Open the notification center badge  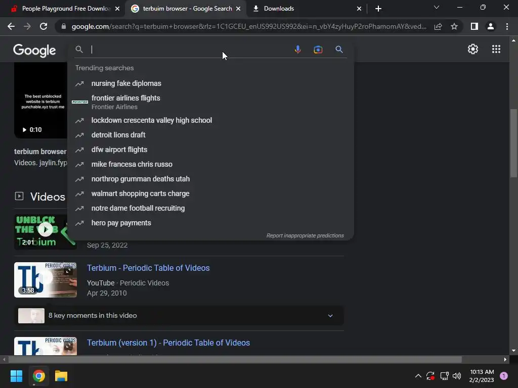coord(504,376)
